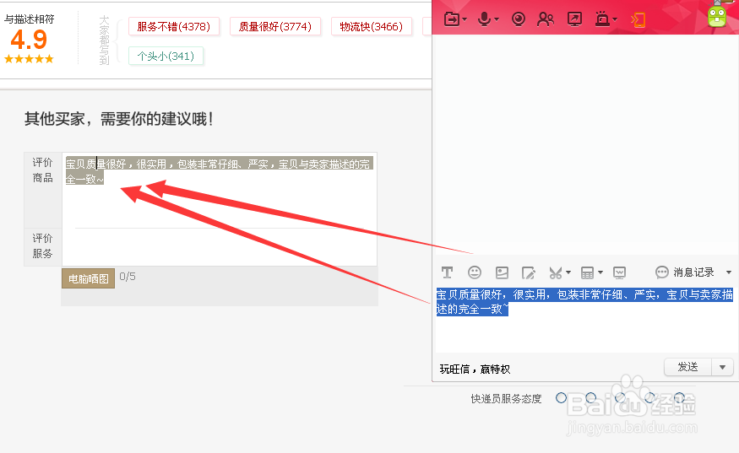This screenshot has width=739, height=453.
Task: Open the green cartoon avatar
Action: coord(717,16)
